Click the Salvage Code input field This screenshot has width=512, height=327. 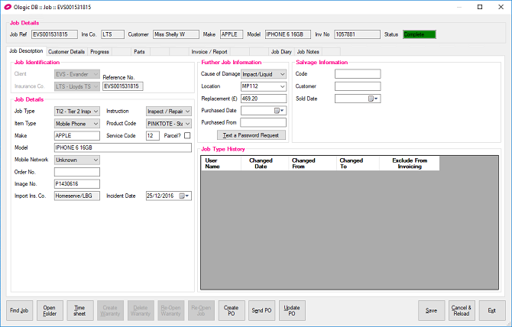pyautogui.click(x=357, y=74)
